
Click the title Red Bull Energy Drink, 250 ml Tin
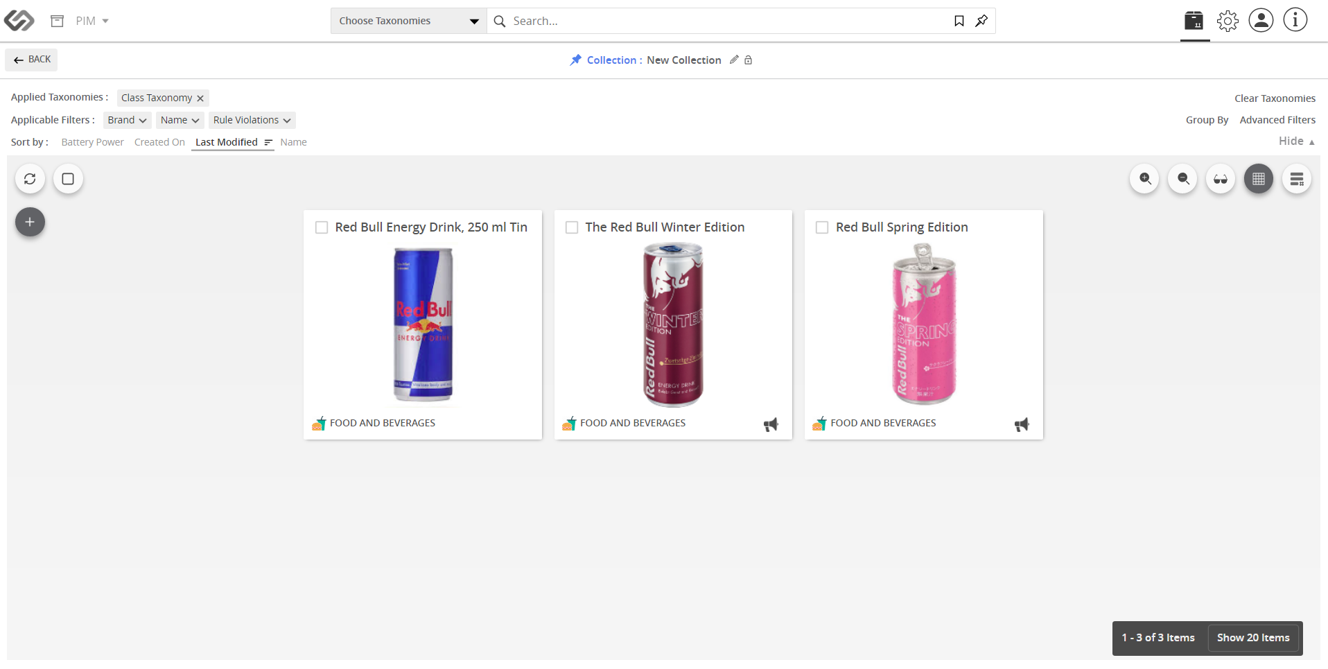coord(431,227)
